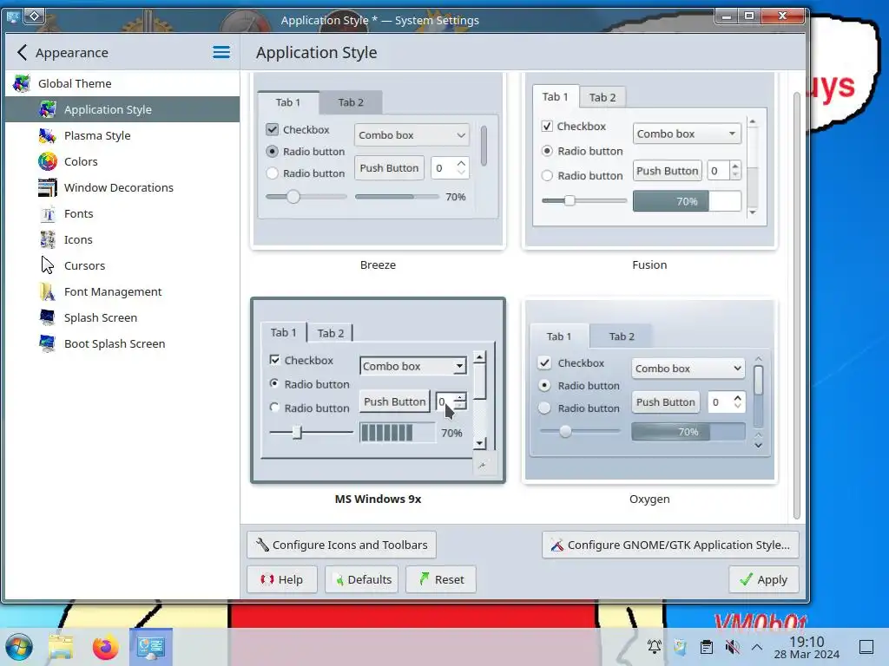This screenshot has width=889, height=666.
Task: Click the Cursors arrow icon
Action: pos(48,265)
